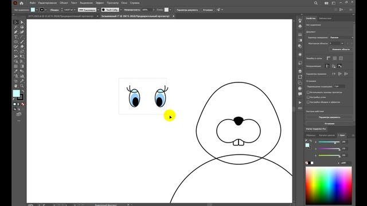Open the search icon at top right
This screenshot has width=367, height=206.
pos(316,3)
